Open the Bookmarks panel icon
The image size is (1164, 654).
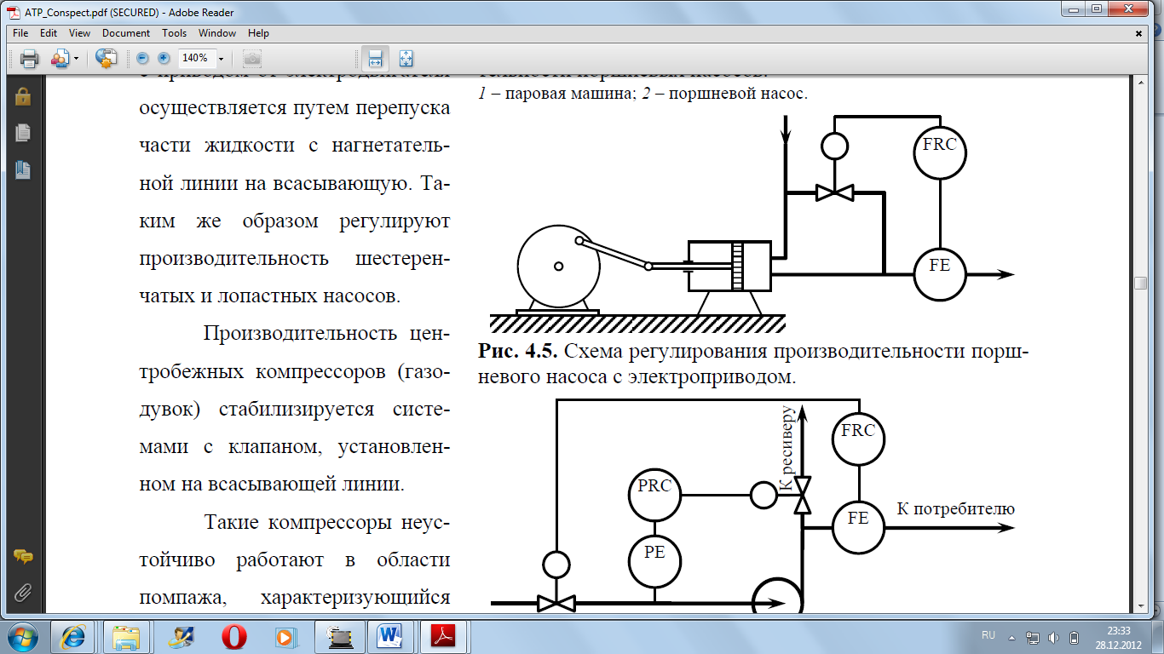click(22, 169)
